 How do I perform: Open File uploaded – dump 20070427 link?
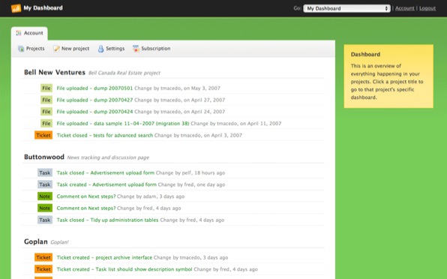point(94,100)
